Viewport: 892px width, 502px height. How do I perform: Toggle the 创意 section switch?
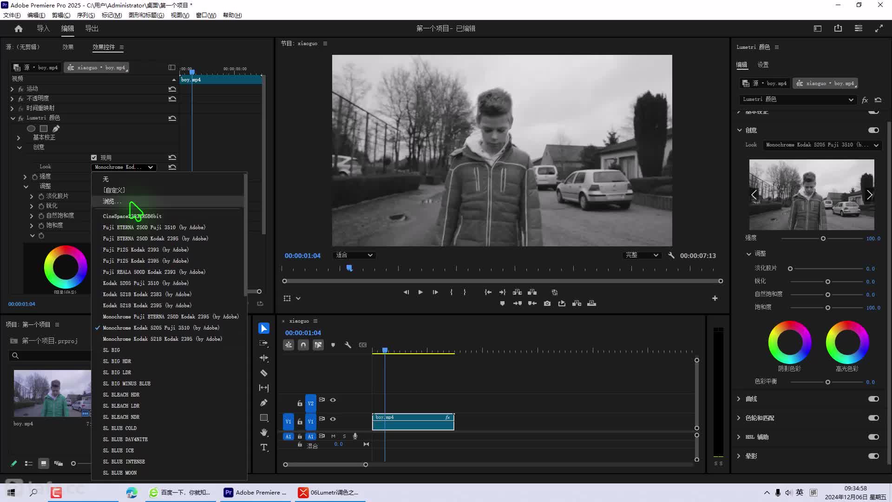pyautogui.click(x=873, y=130)
